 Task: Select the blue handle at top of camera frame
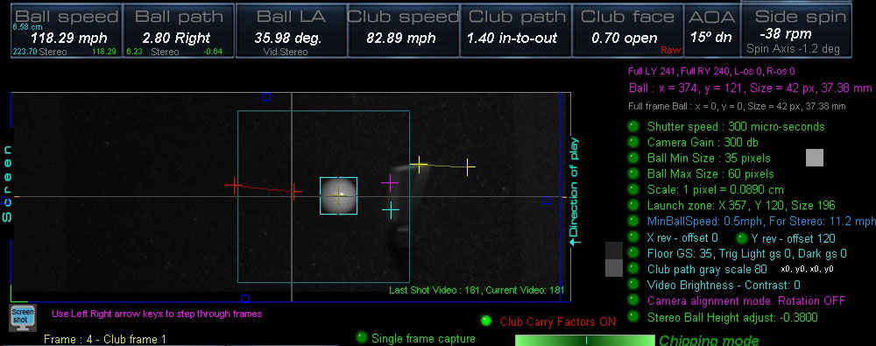click(x=266, y=97)
